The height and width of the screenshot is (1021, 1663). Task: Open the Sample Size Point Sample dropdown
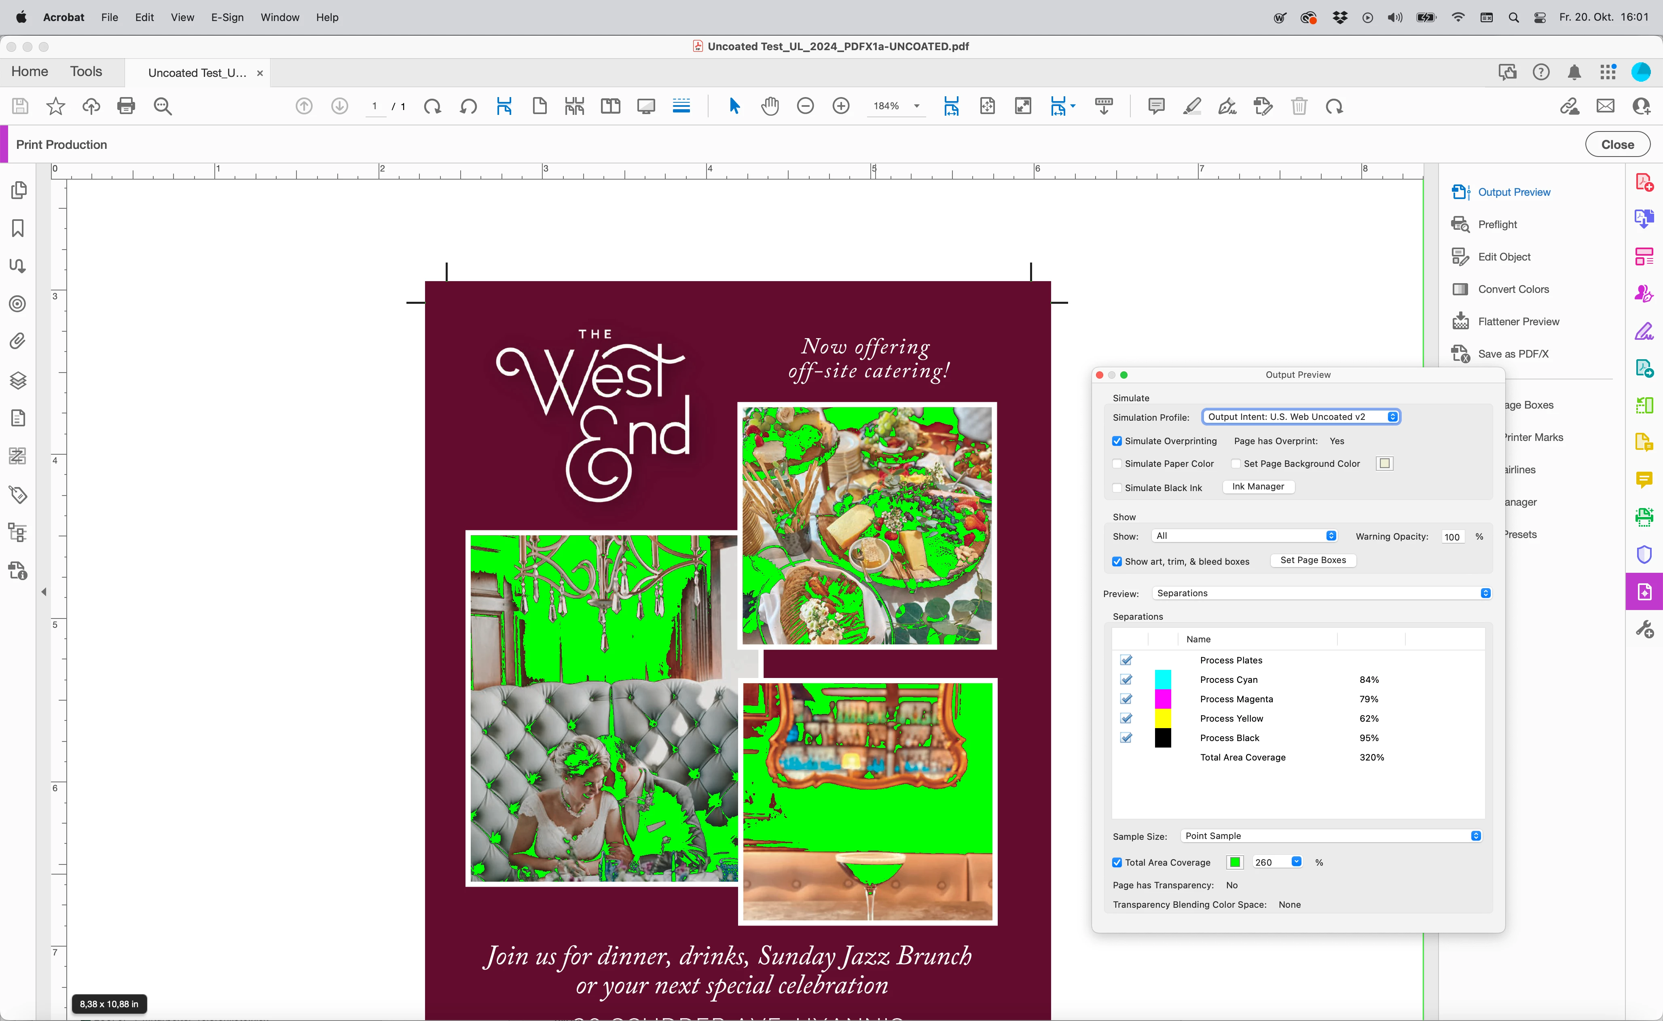[x=1331, y=836]
